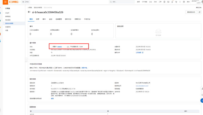Click the 删除服务实例 button
Viewport: 203px width, 115px height.
point(191,12)
